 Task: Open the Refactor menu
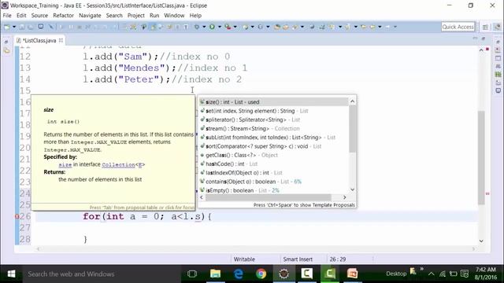tap(63, 16)
